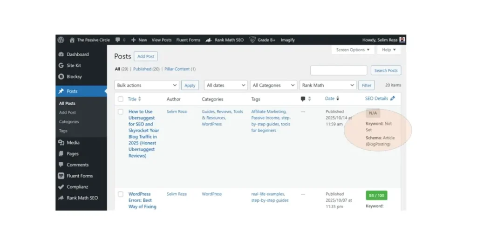The height and width of the screenshot is (245, 477).
Task: Click the SEO Details pencil edit icon
Action: (393, 99)
